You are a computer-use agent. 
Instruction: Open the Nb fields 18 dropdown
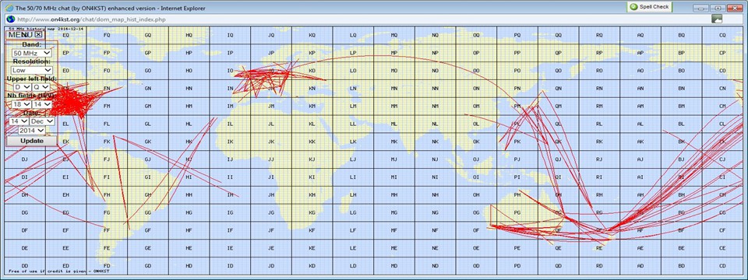point(21,103)
